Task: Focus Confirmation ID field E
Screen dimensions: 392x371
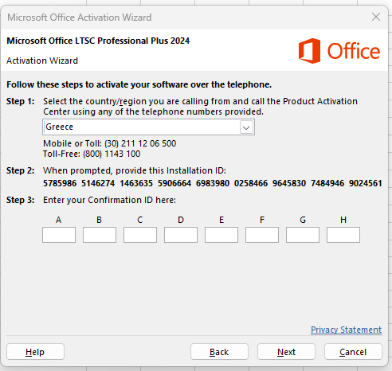Action: [x=221, y=235]
